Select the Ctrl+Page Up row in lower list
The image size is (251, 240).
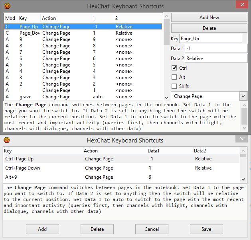pyautogui.click(x=121, y=158)
